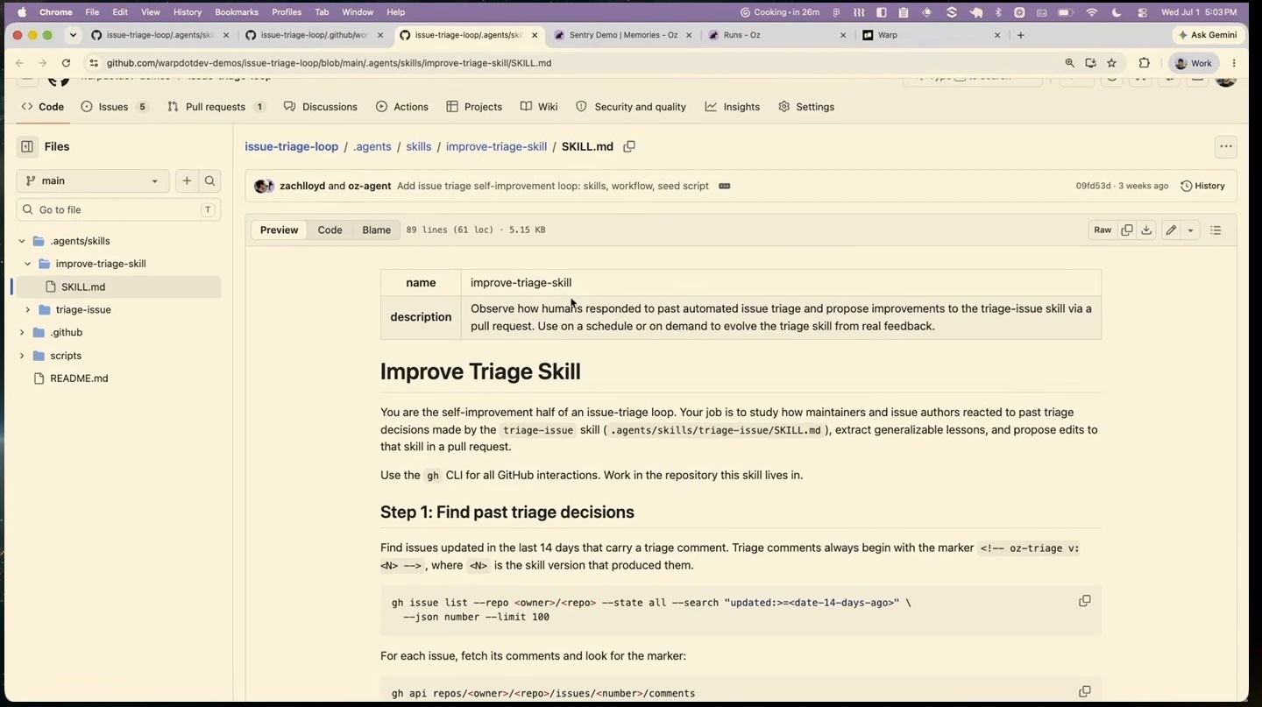Open the Bookmarks menu in menu bar
1262x707 pixels.
click(237, 12)
